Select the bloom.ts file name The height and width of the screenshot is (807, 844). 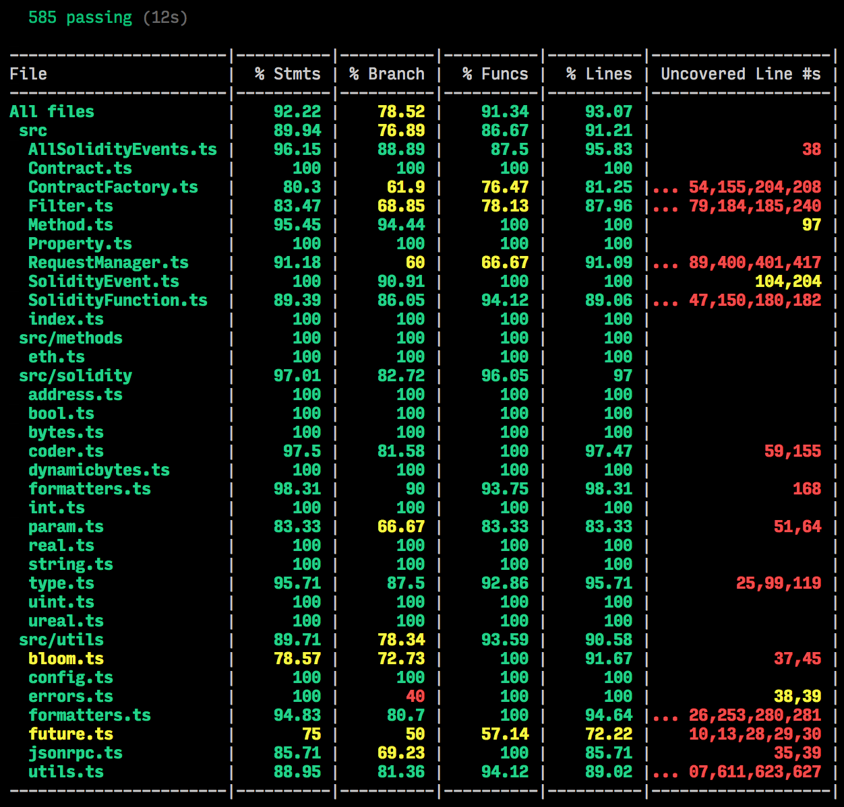(66, 658)
